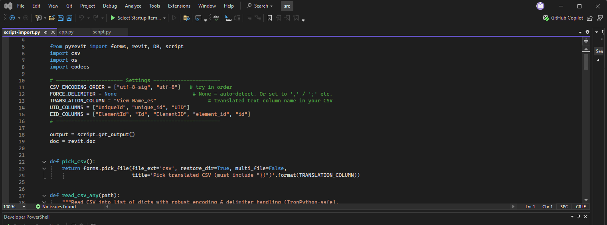Click the cursor text-selection toolbar icon
607x225 pixels.
click(x=228, y=18)
